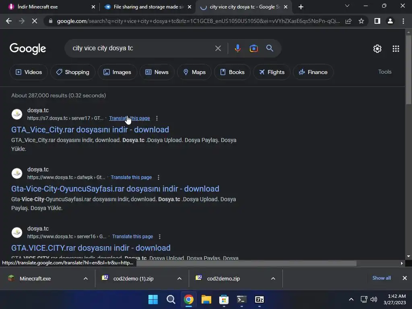Open terminal app from taskbar
The height and width of the screenshot is (309, 412).
point(241,299)
